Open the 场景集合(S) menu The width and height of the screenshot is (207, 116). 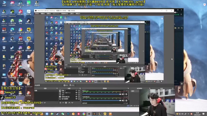[x=64, y=14]
